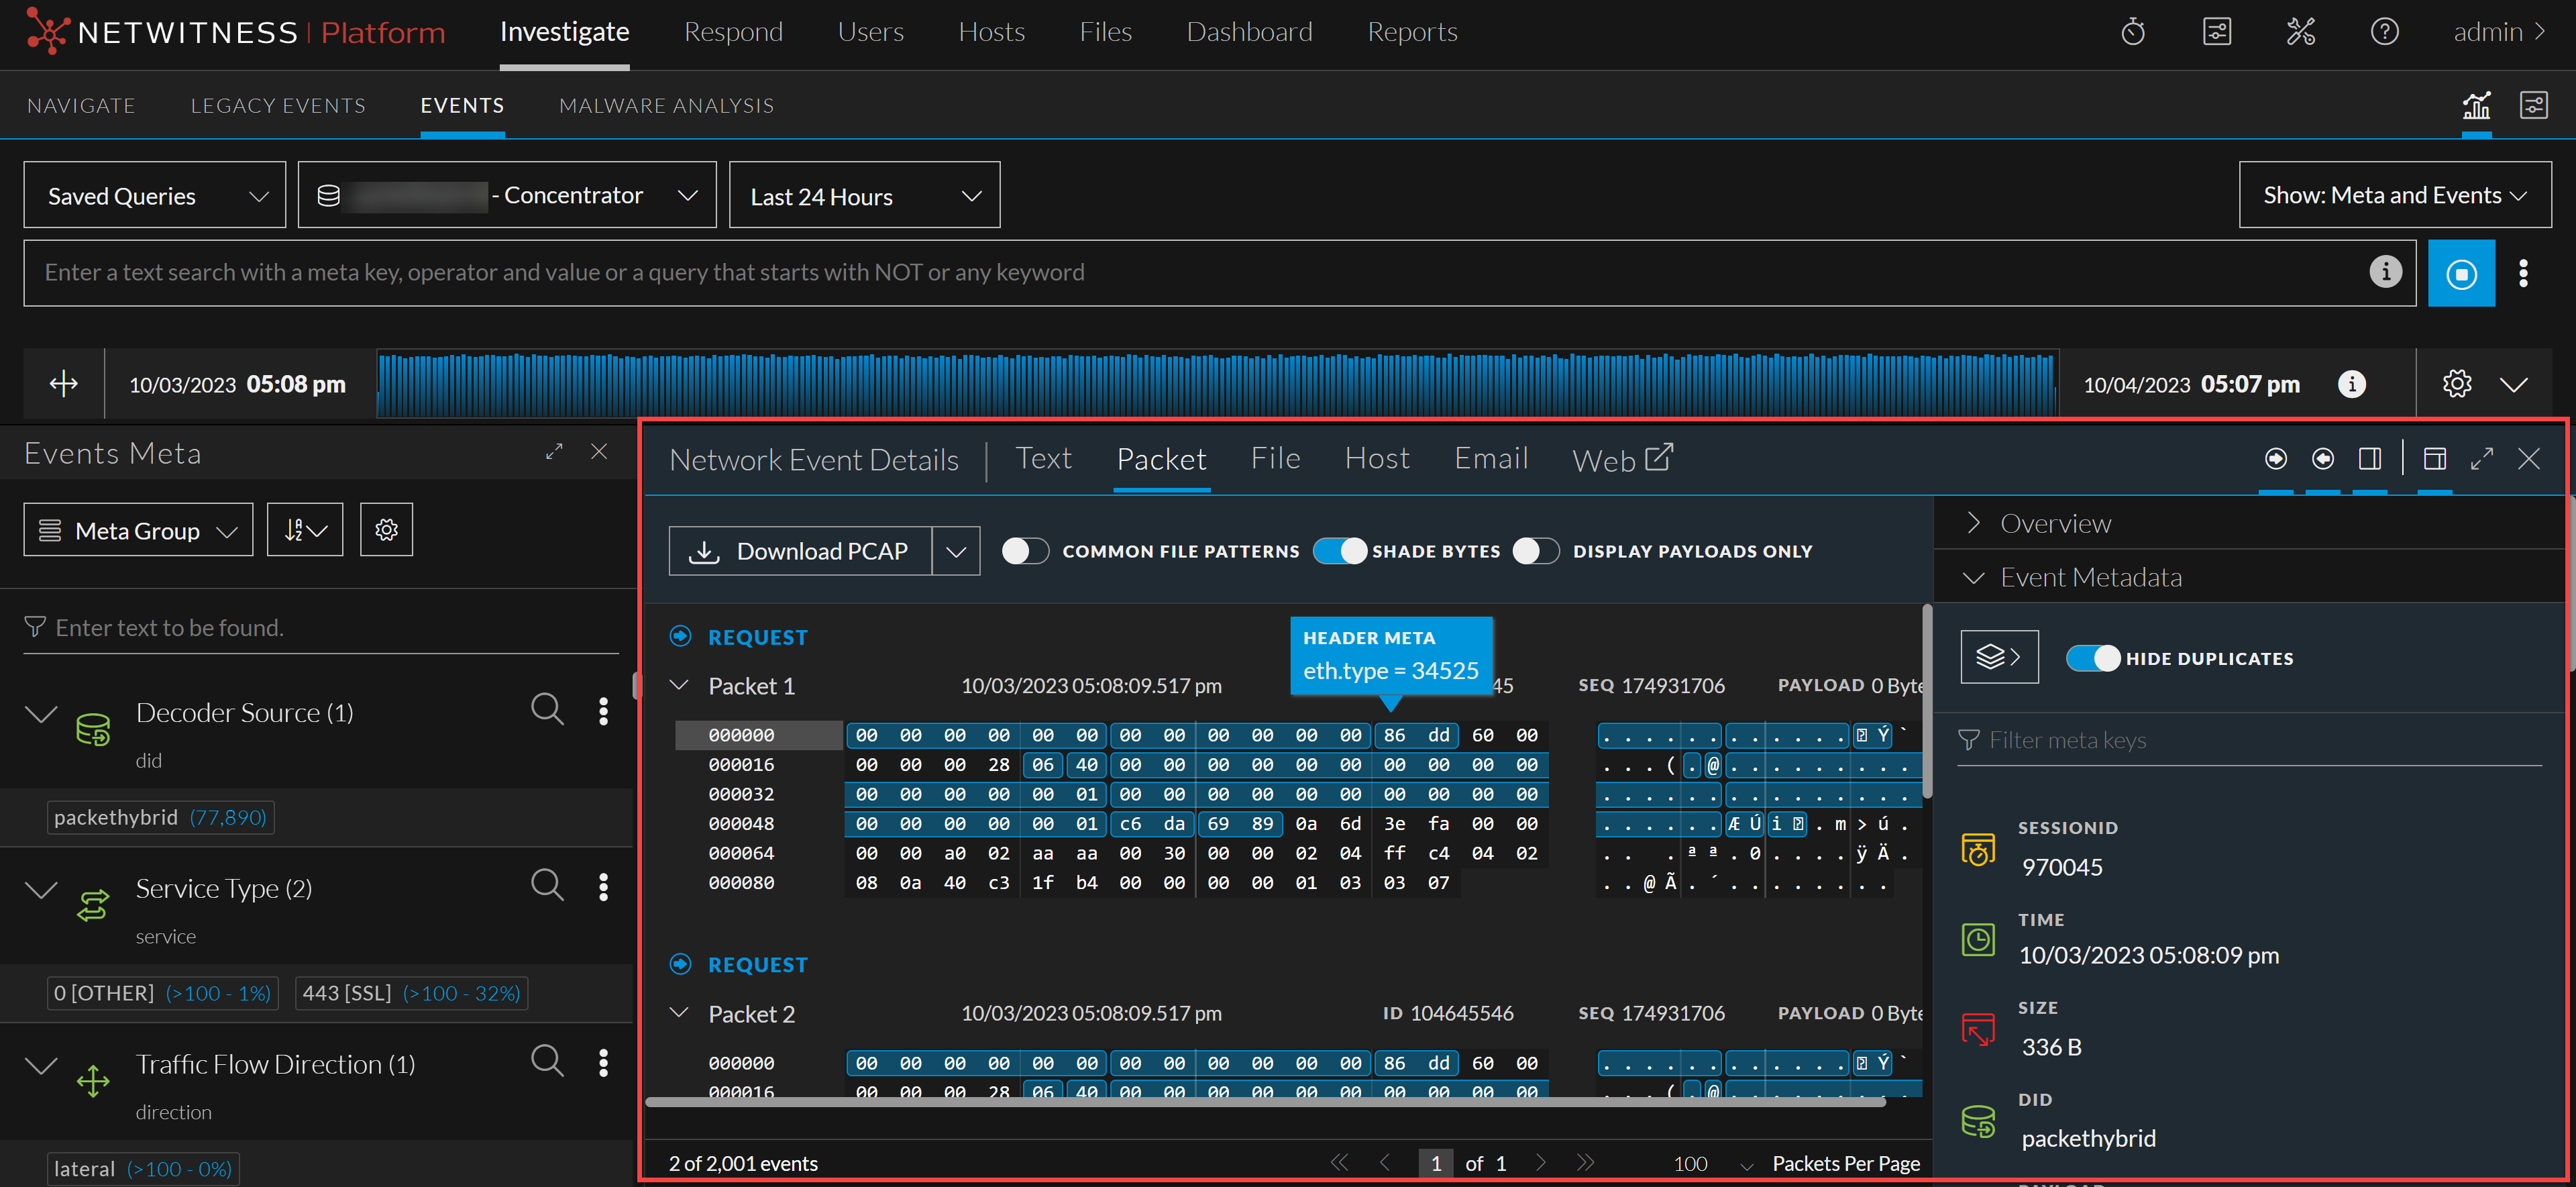2576x1187 pixels.
Task: Open the Concentrator service dropdown
Action: [x=507, y=195]
